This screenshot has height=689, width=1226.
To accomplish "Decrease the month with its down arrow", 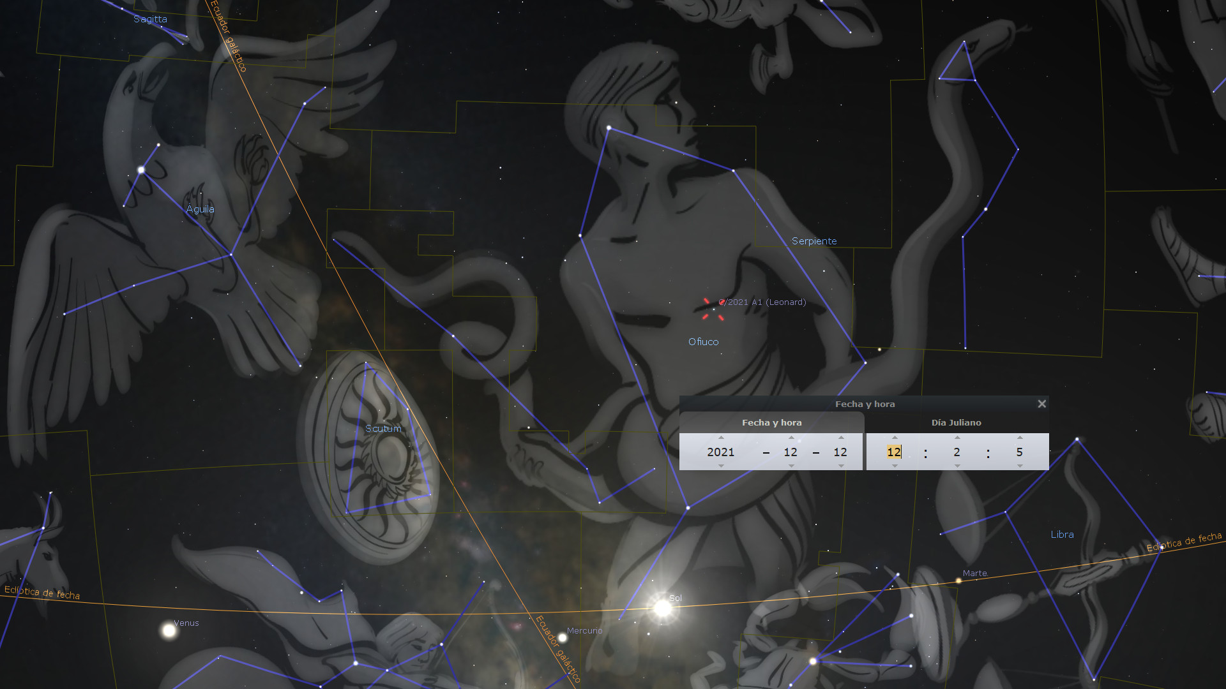I will coord(791,466).
